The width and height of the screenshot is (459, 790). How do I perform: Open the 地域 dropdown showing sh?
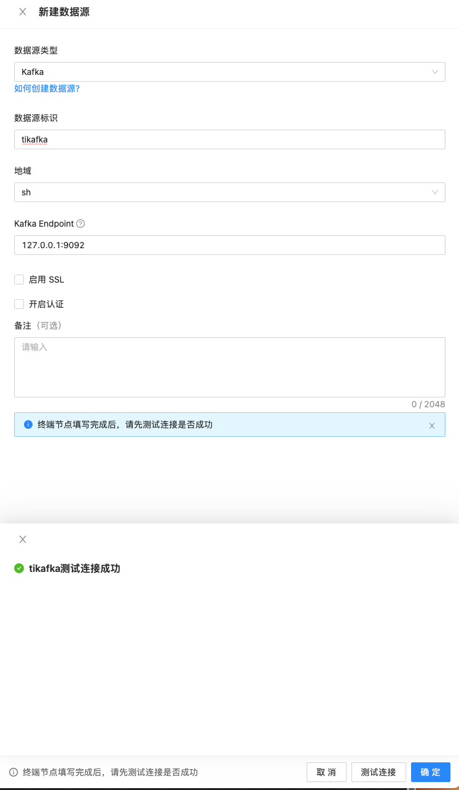point(230,192)
